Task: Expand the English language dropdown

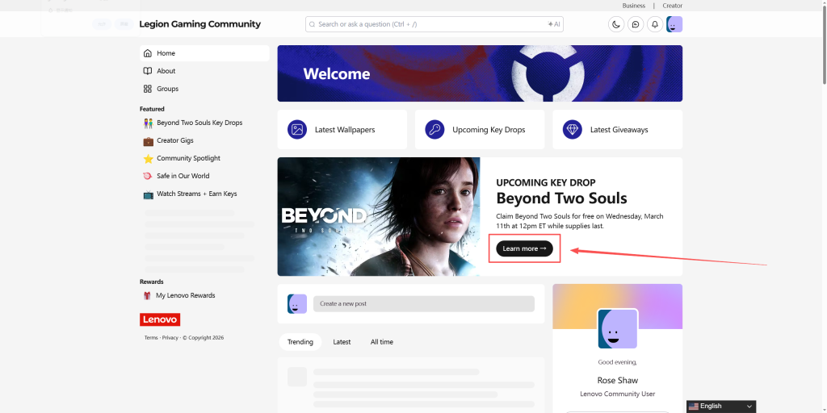Action: 721,407
